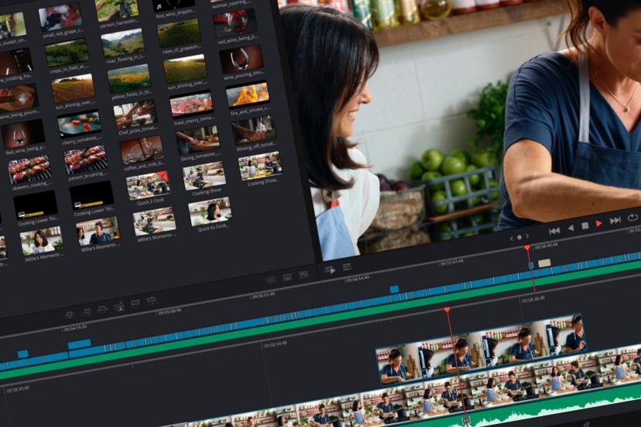This screenshot has height=427, width=641.
Task: Open the viewer tools sliders icon
Action: point(347,267)
